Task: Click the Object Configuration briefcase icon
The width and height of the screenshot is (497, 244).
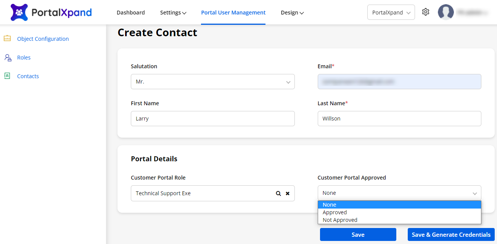Action: pyautogui.click(x=7, y=39)
